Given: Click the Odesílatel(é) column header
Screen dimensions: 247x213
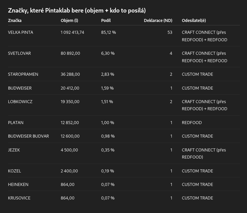Looking at the screenshot, I should click(x=194, y=21).
